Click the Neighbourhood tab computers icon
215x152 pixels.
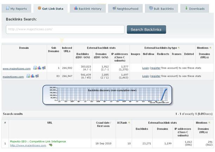114,8
